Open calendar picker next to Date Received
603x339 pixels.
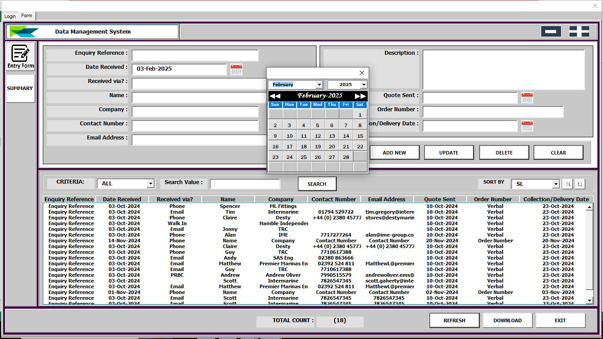tap(236, 69)
